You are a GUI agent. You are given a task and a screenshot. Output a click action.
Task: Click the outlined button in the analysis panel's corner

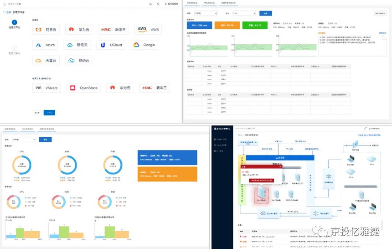tap(380, 13)
